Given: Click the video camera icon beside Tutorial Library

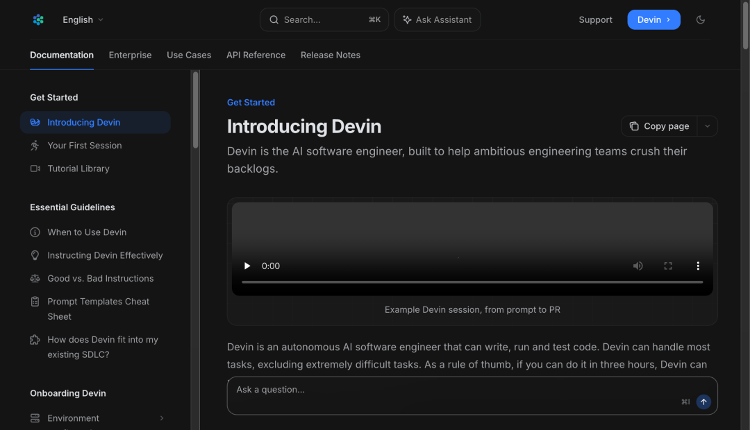Looking at the screenshot, I should (35, 169).
